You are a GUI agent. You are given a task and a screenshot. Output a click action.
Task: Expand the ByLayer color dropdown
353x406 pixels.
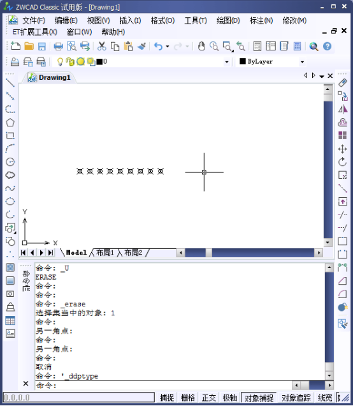click(x=302, y=62)
